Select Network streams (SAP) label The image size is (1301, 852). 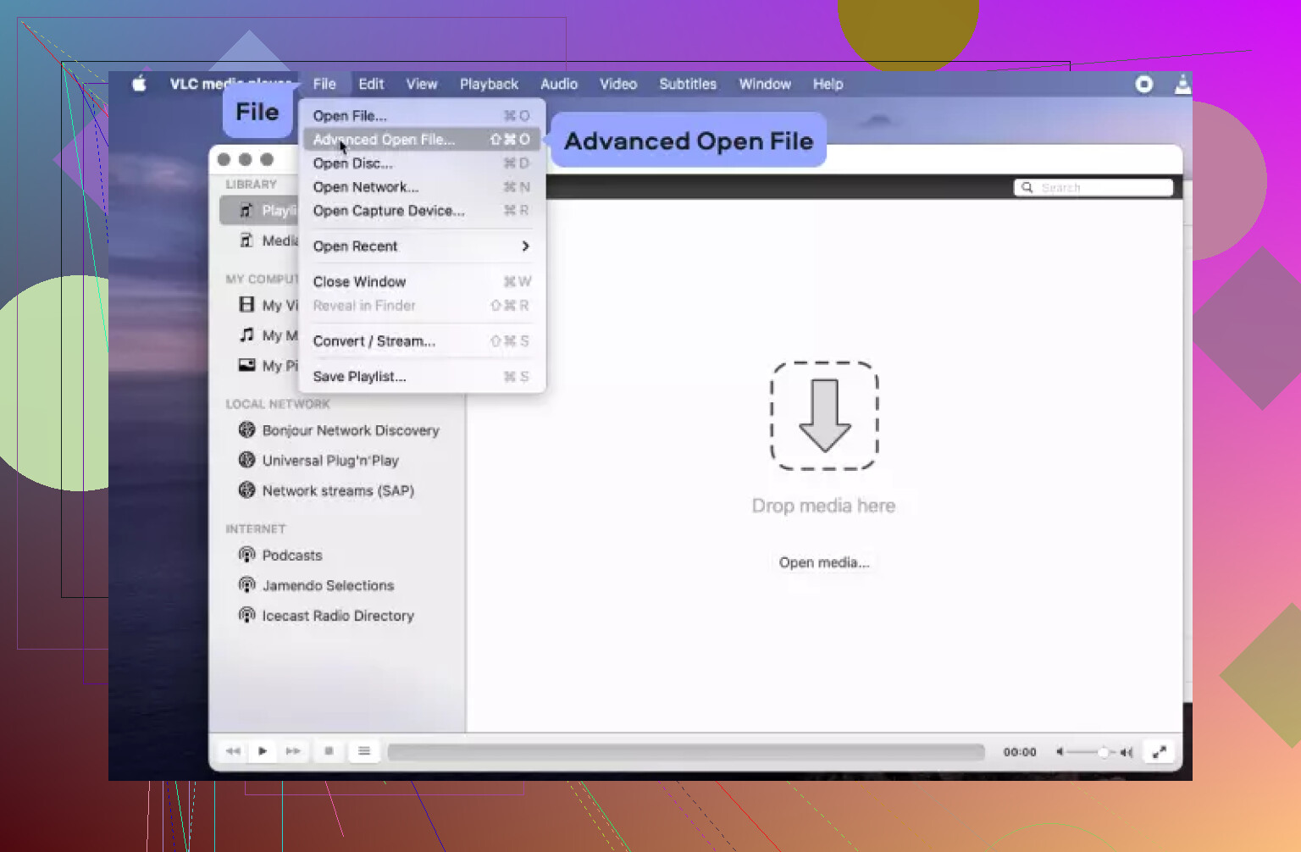click(338, 491)
